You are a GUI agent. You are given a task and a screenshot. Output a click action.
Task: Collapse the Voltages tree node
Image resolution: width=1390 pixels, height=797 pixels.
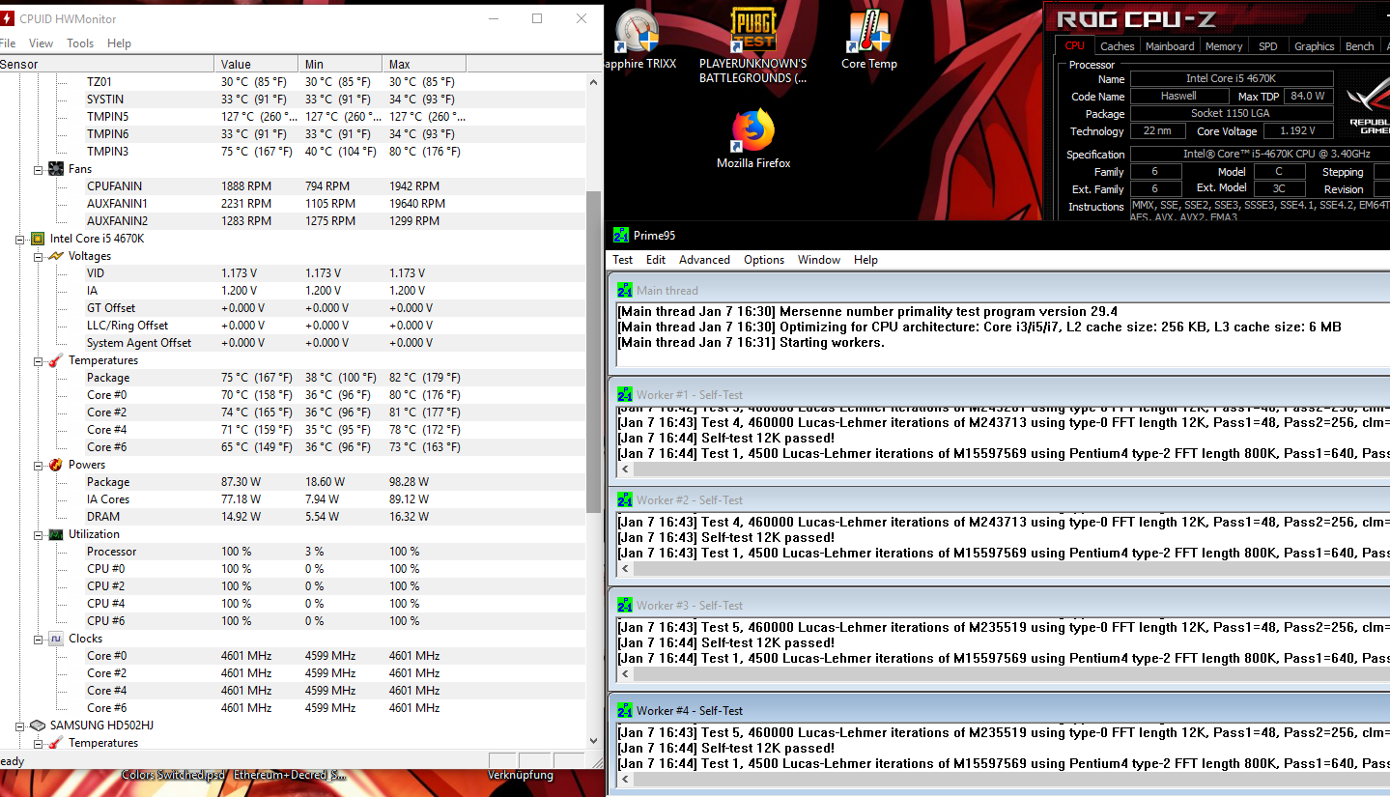pos(39,256)
